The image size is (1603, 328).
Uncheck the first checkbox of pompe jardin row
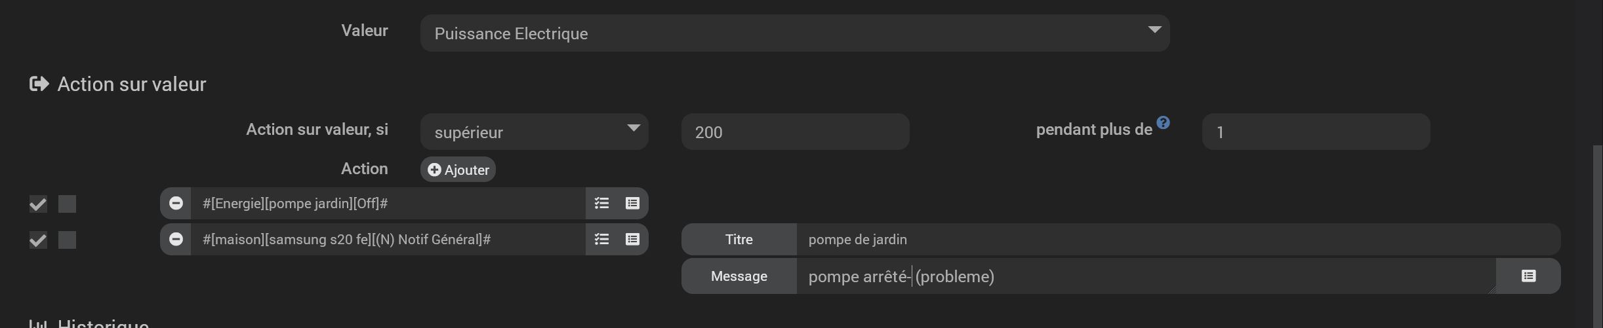point(38,204)
